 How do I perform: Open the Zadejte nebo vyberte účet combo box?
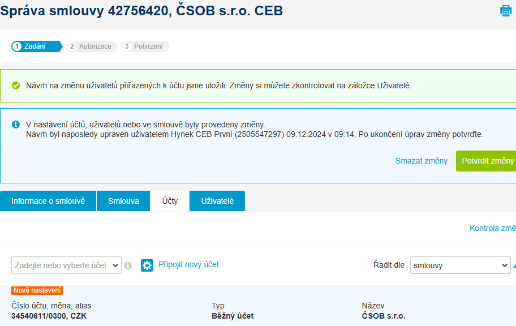click(66, 265)
